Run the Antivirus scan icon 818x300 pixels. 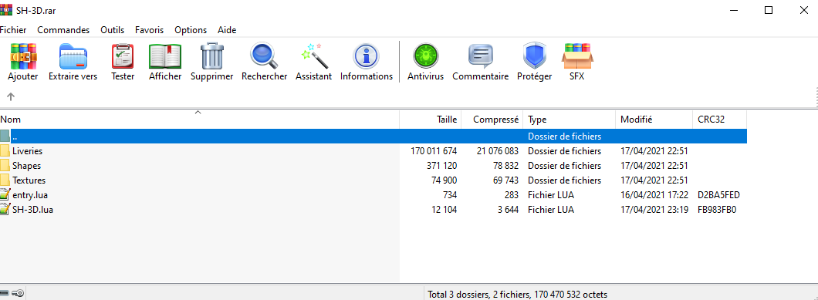426,56
